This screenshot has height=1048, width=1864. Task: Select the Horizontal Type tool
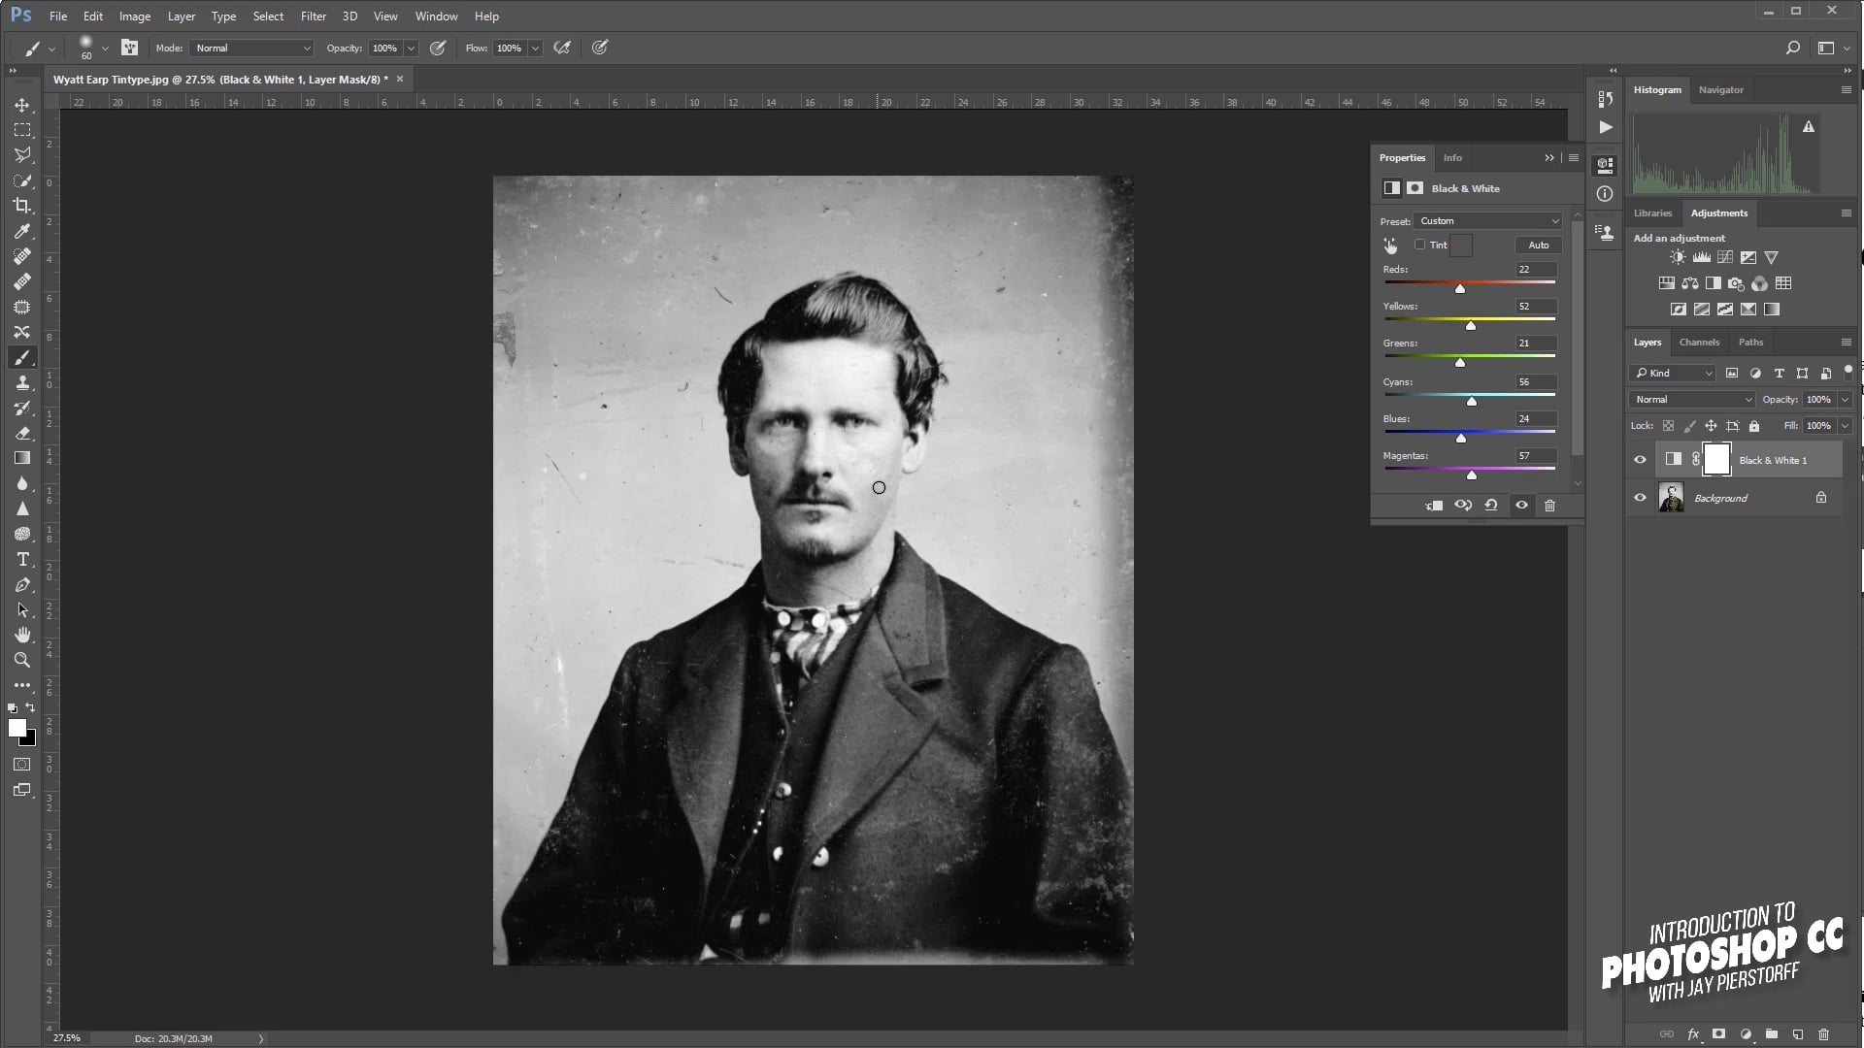(22, 560)
